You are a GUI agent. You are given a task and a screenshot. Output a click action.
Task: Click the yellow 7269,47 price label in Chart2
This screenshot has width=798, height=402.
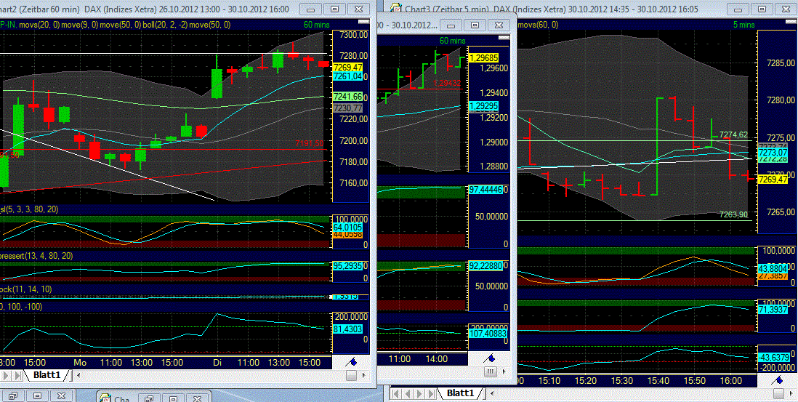(347, 67)
